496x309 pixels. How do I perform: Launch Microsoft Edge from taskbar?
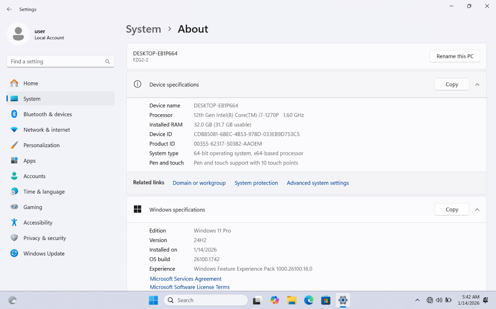308,300
